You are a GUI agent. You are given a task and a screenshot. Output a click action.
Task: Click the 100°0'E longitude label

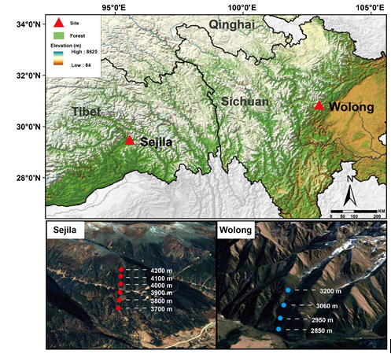[242, 8]
